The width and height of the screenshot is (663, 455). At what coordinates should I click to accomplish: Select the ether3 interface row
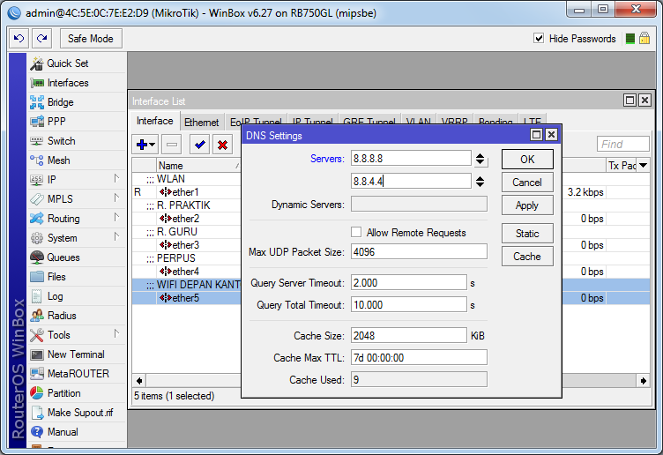[187, 245]
